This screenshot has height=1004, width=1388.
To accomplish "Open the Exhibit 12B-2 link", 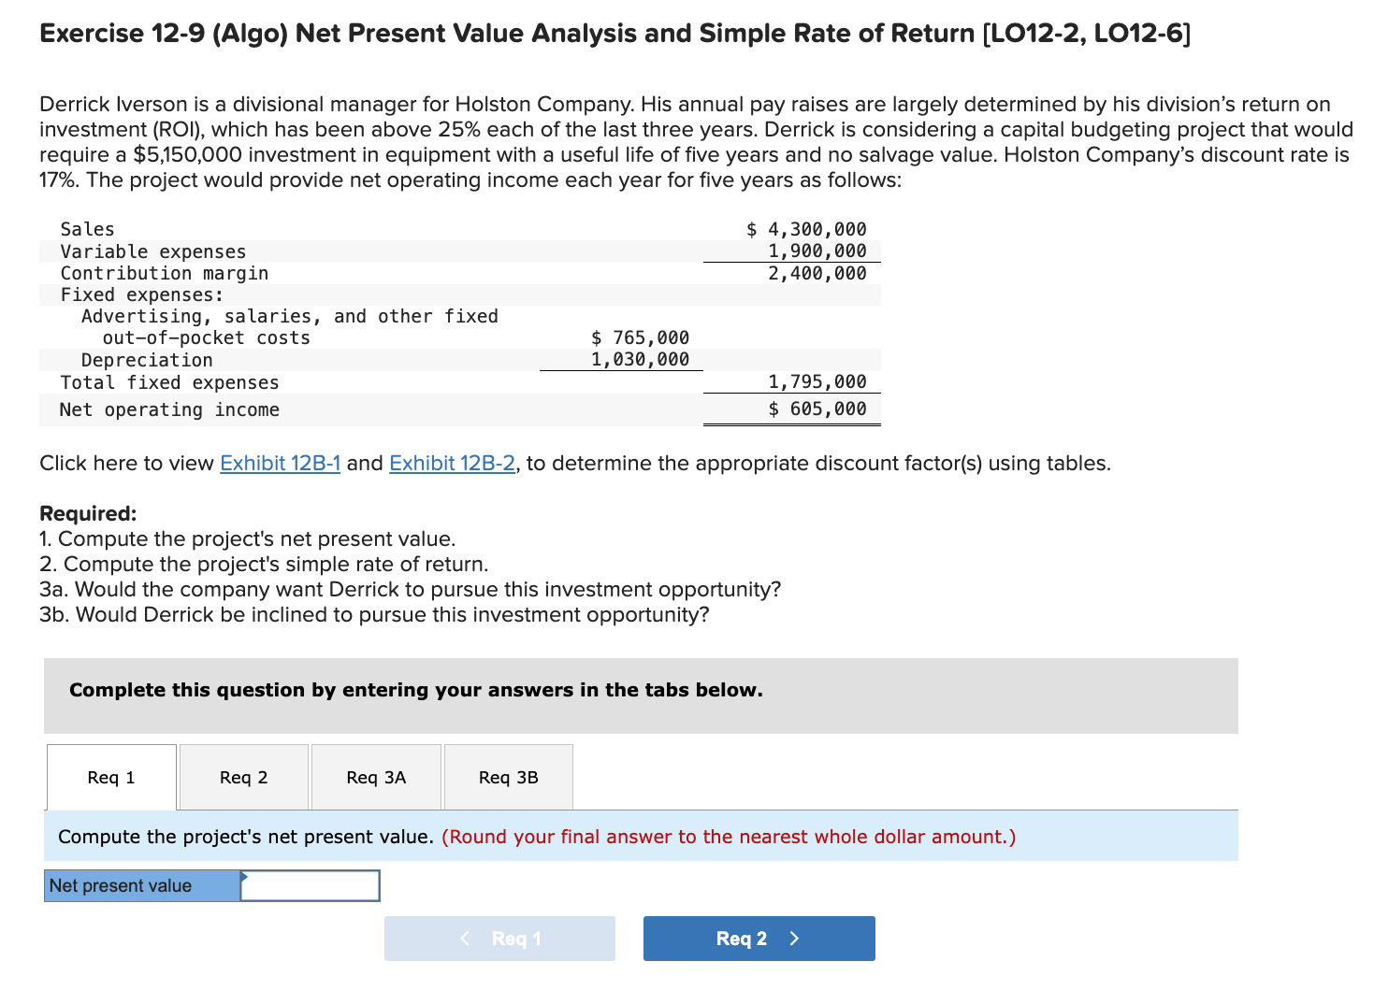I will 453,463.
